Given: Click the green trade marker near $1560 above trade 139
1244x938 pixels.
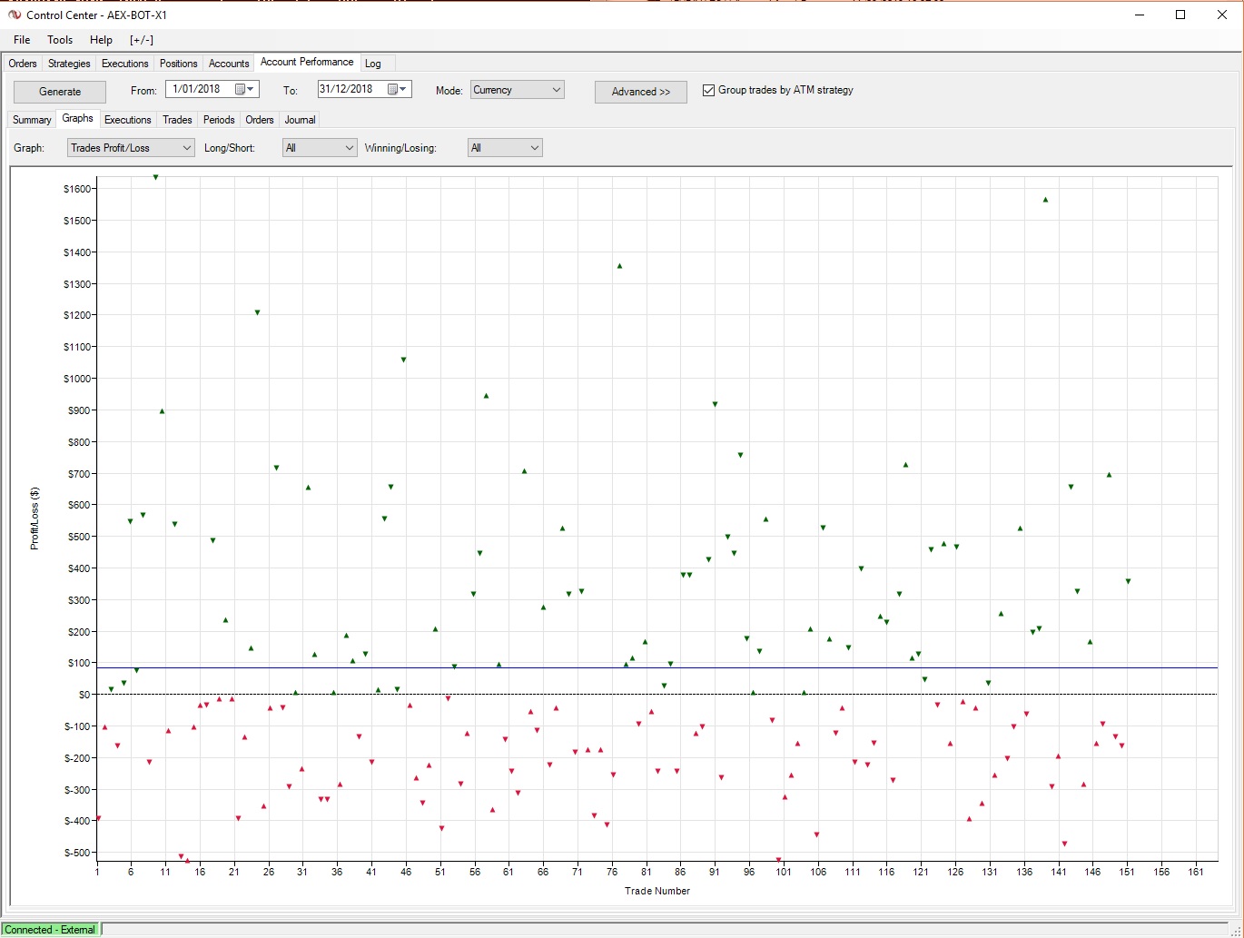Looking at the screenshot, I should [x=1045, y=200].
